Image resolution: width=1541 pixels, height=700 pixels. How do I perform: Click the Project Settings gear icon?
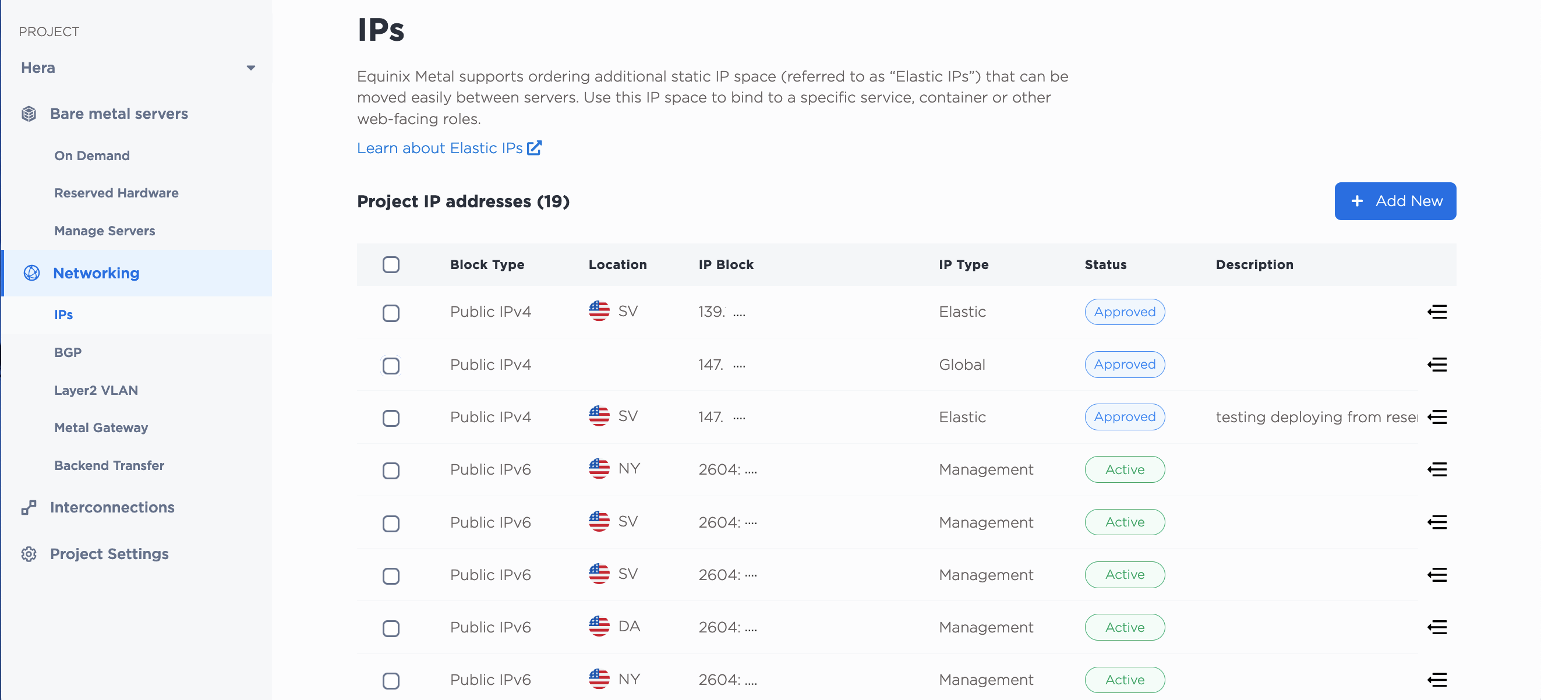pos(29,554)
